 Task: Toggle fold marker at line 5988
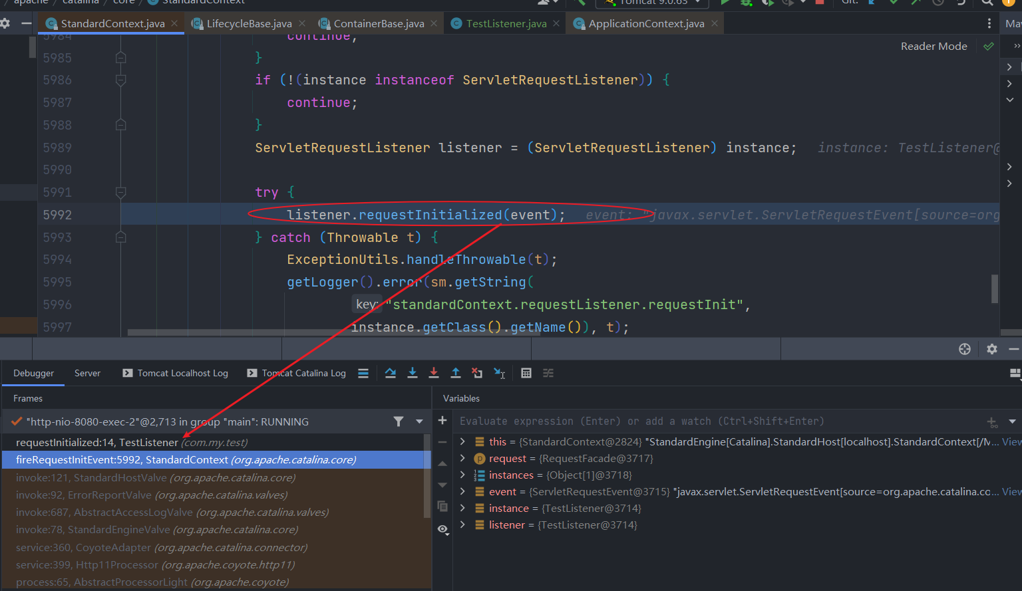120,125
